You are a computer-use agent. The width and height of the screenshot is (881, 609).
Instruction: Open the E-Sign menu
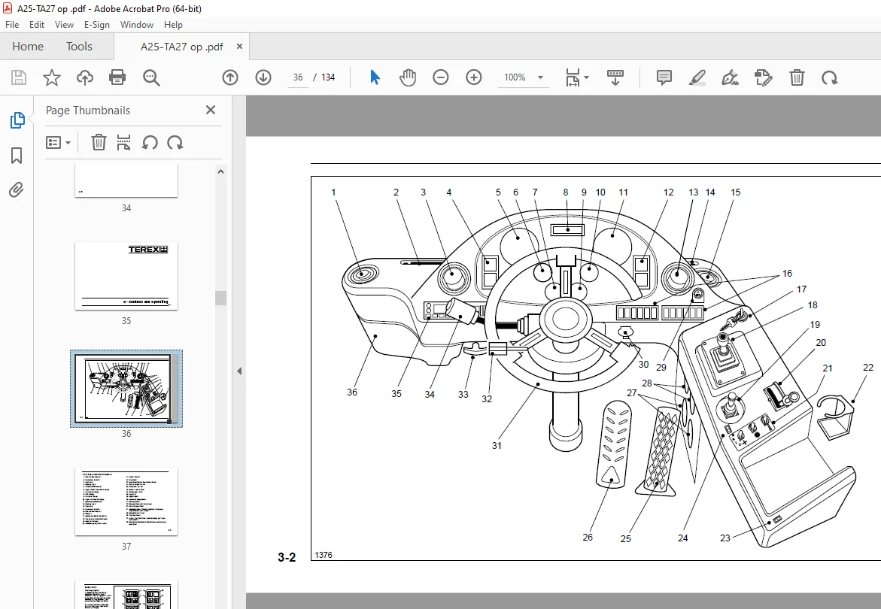tap(96, 25)
